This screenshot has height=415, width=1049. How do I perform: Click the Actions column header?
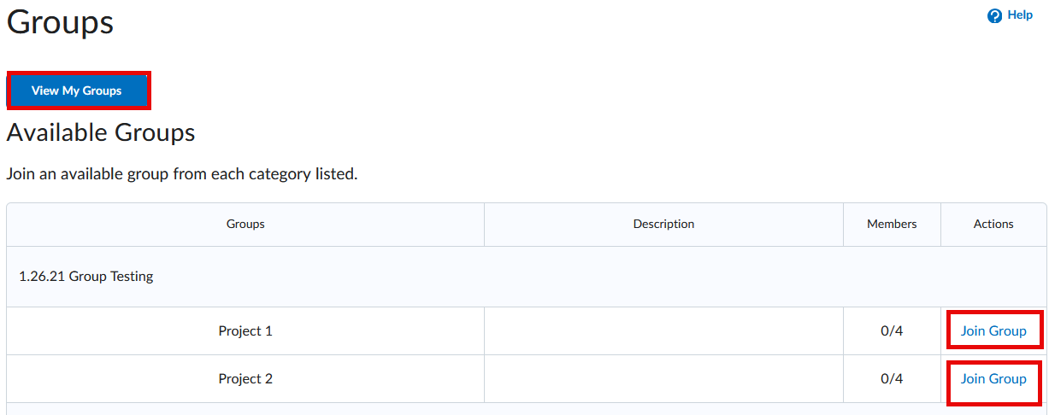pos(993,225)
